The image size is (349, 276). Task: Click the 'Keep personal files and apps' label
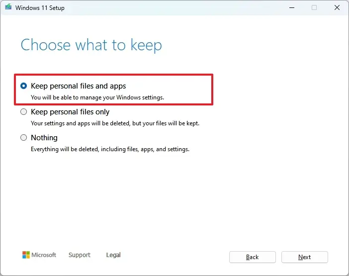tap(79, 86)
